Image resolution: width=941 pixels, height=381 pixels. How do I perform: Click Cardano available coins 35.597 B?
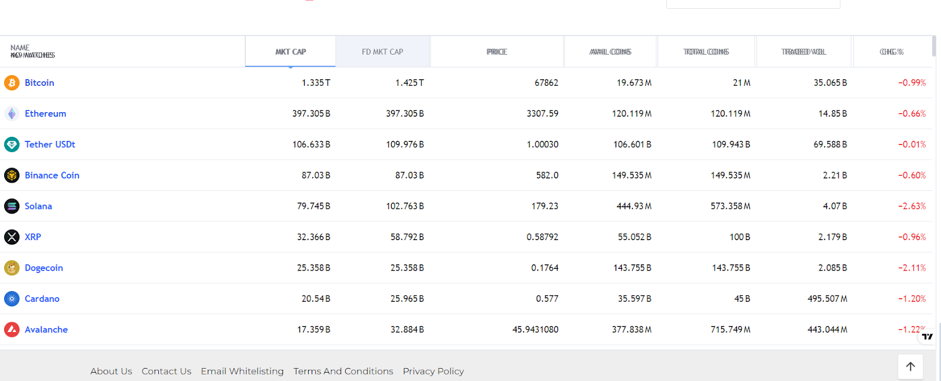pyautogui.click(x=635, y=299)
